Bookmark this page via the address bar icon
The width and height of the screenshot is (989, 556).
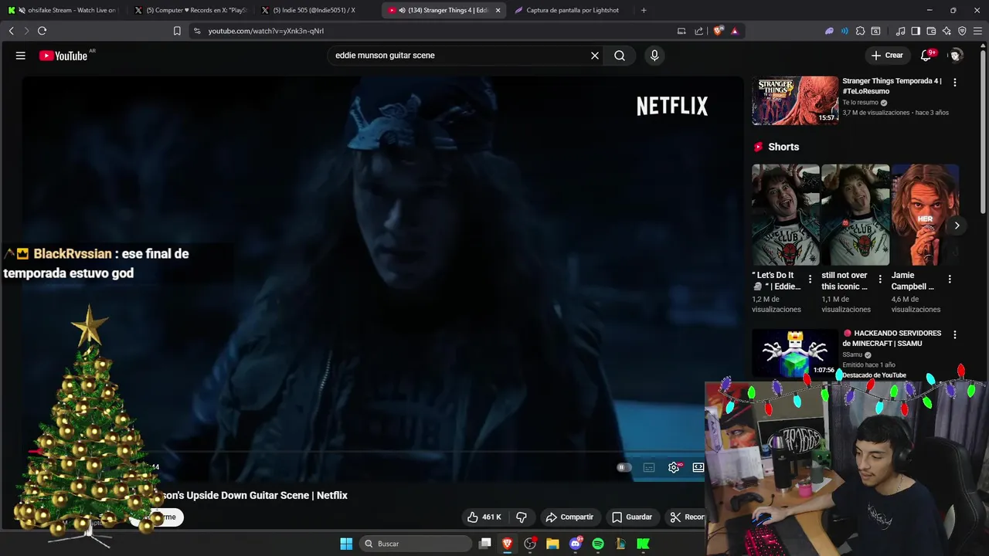(177, 31)
